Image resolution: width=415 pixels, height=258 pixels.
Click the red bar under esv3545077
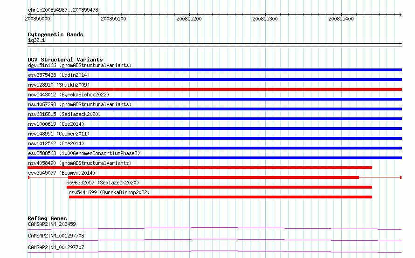[x=214, y=177]
